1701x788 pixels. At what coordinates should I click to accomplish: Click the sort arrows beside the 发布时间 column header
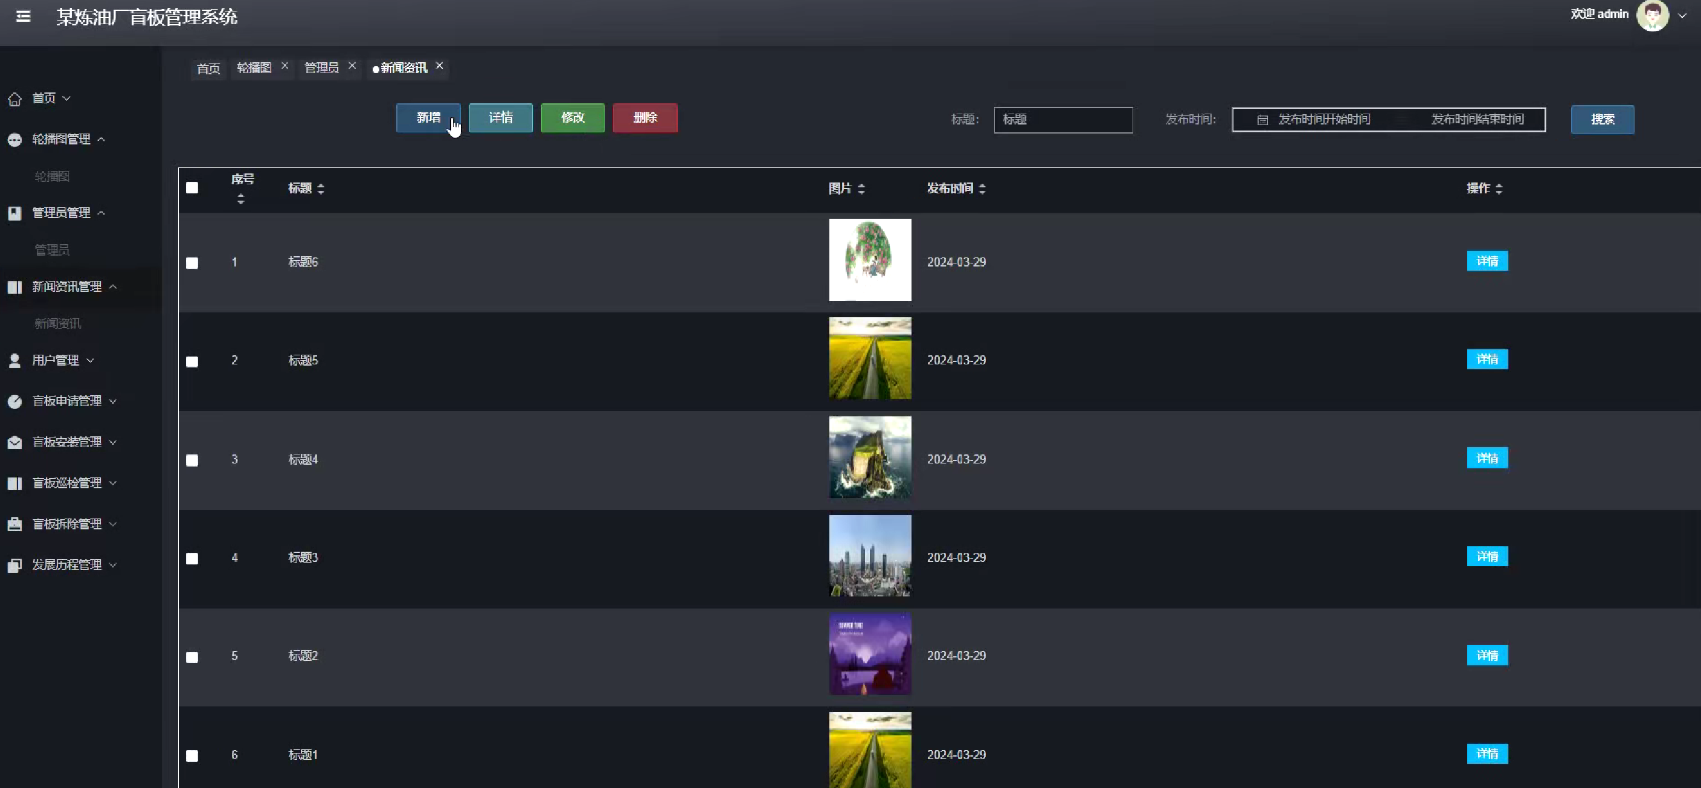coord(982,189)
